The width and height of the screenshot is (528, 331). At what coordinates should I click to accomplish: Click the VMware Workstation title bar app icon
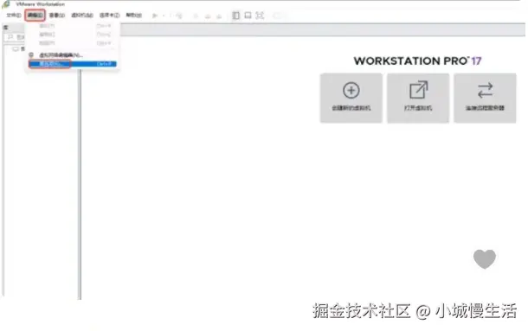[x=5, y=4]
